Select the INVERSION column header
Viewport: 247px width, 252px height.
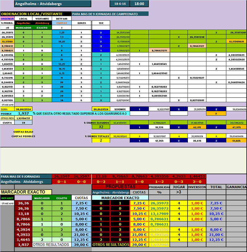tap(197, 187)
